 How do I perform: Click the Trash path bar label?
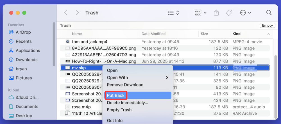(65, 26)
